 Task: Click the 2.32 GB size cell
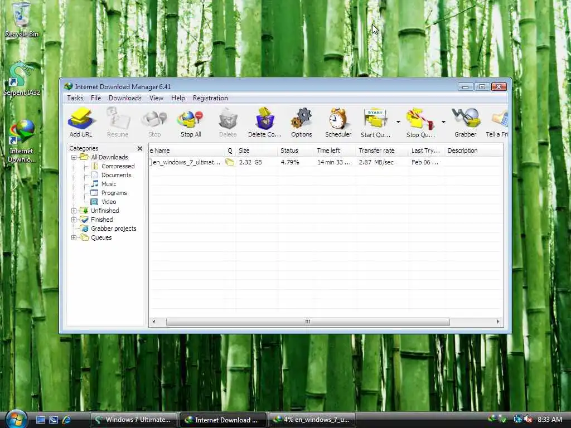coord(250,162)
